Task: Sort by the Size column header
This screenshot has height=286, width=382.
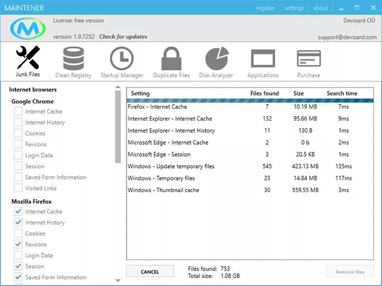Action: click(298, 93)
